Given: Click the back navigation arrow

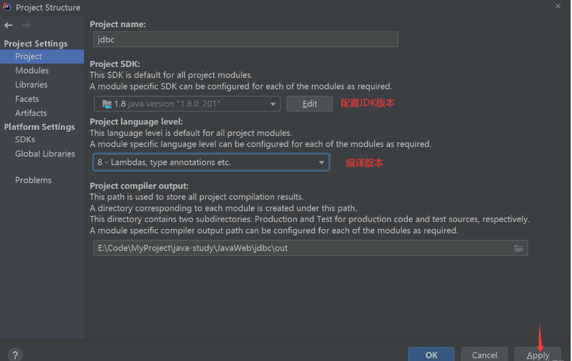Looking at the screenshot, I should tap(9, 25).
